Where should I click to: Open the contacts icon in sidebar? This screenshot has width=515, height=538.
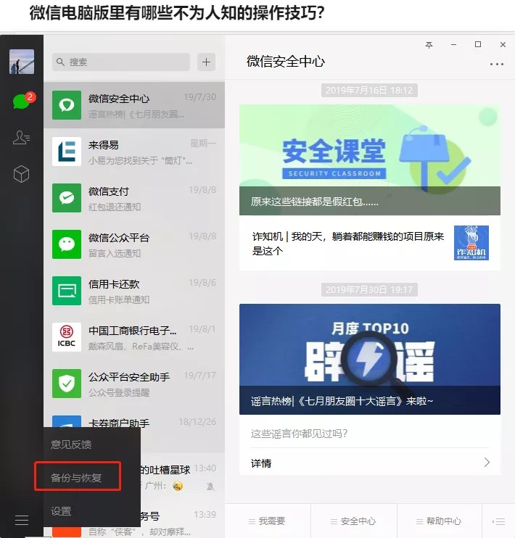click(21, 138)
